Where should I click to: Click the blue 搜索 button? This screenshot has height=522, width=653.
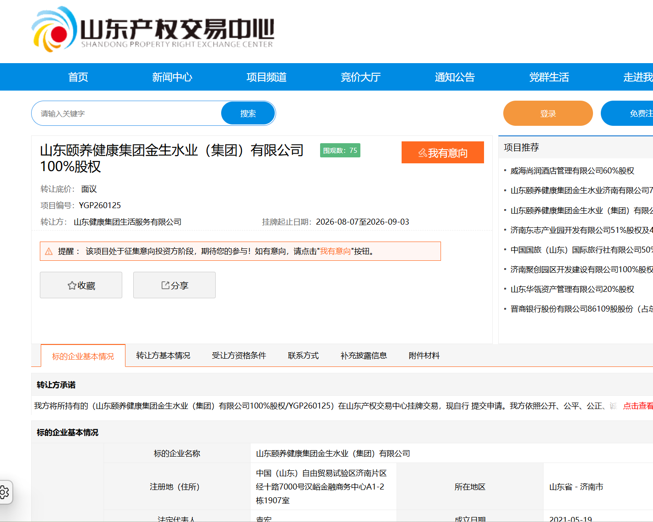tap(248, 113)
